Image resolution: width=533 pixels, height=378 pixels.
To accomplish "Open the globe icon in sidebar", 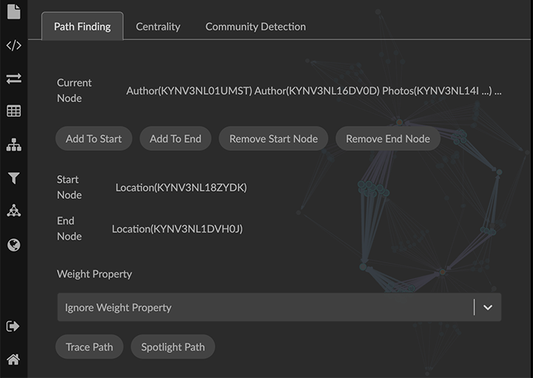I will (13, 245).
